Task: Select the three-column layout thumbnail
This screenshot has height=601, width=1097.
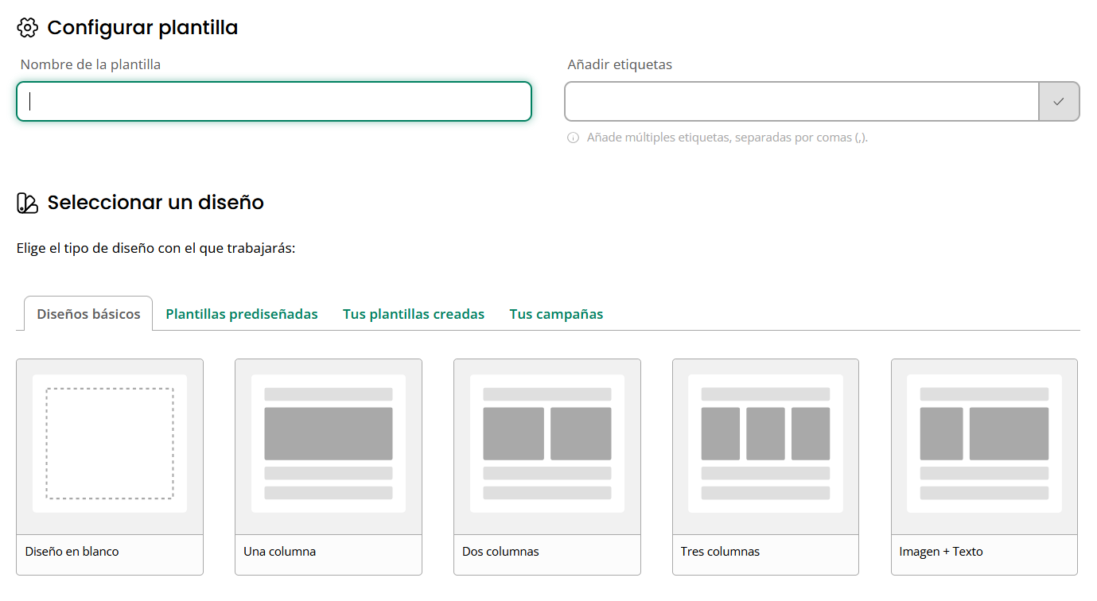Action: click(x=765, y=444)
